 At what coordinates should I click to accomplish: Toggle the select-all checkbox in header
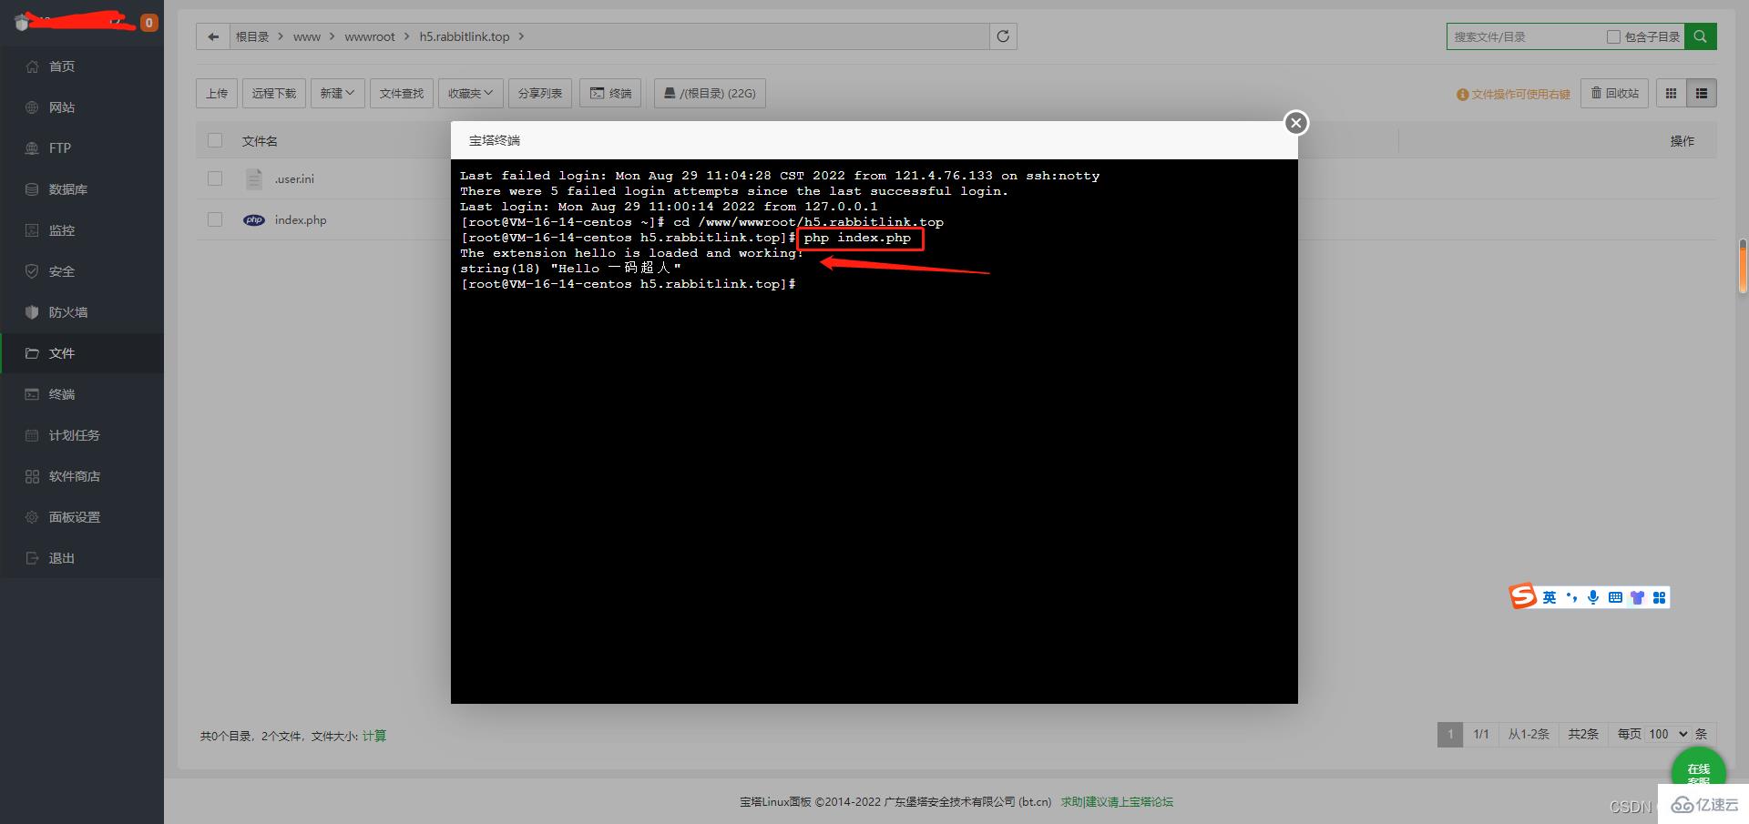[x=215, y=140]
